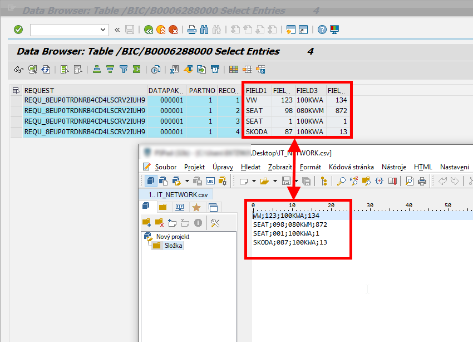Switch to the IT_NETWORK.csv tab

click(178, 194)
